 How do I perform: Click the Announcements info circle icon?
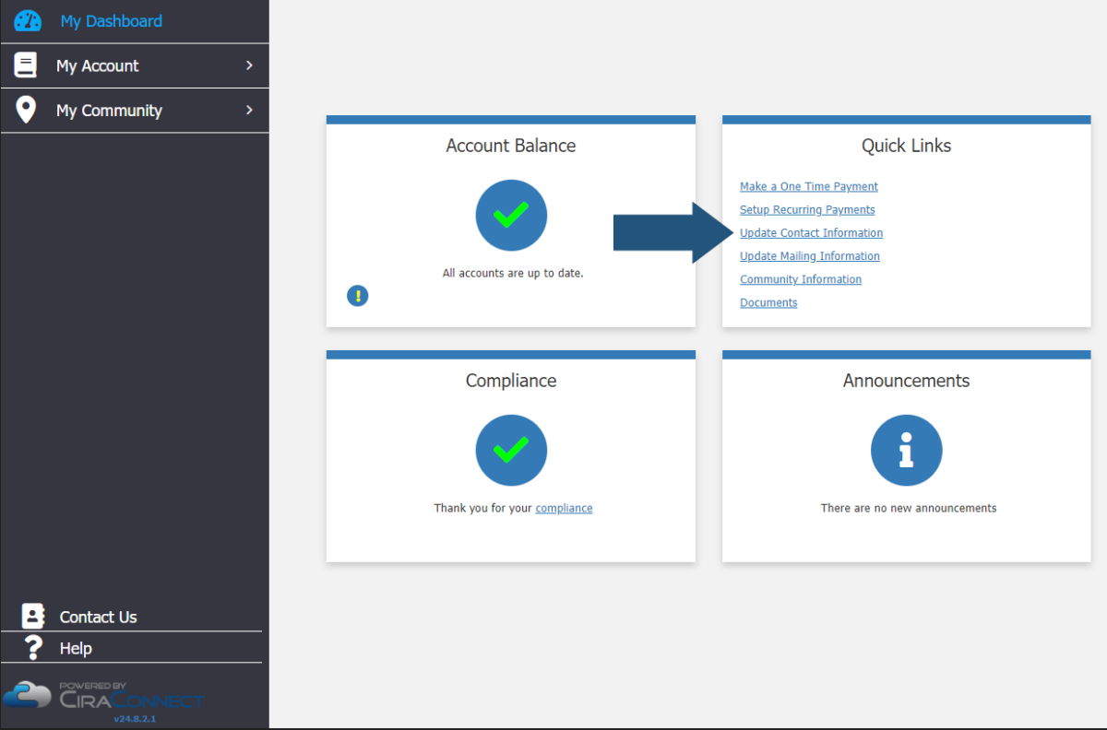click(906, 451)
